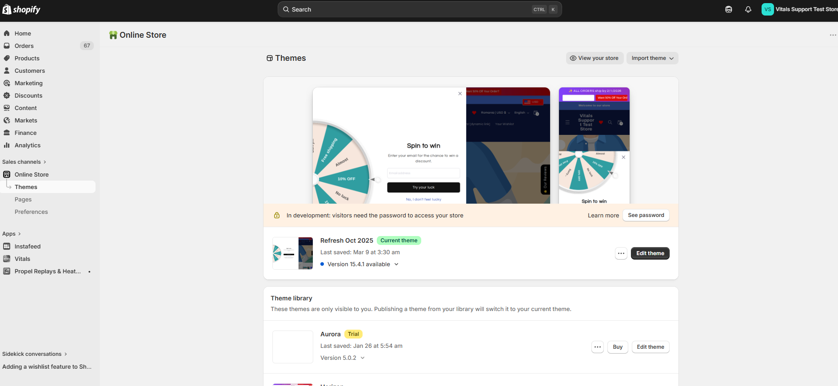The height and width of the screenshot is (386, 838).
Task: Click the Search field in top bar
Action: coord(419,9)
